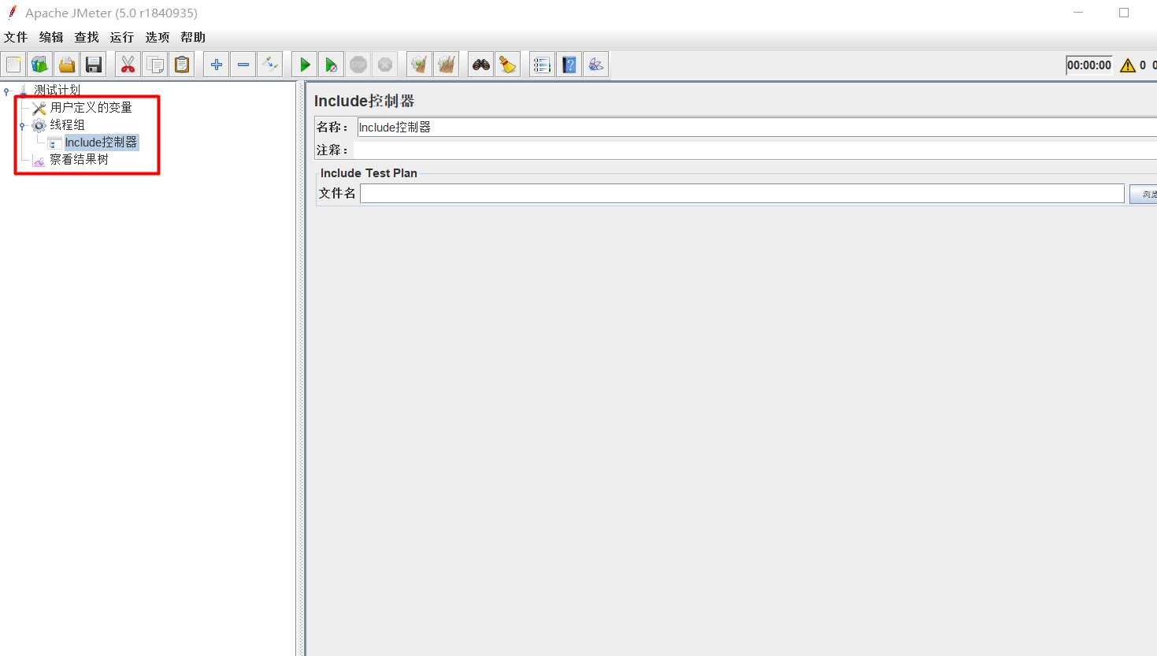Collapse the 测试计划 tree expander
The width and height of the screenshot is (1157, 656).
click(x=7, y=91)
